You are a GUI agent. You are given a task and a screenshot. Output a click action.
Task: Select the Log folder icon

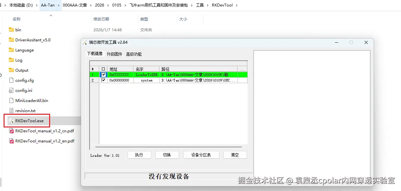11,60
